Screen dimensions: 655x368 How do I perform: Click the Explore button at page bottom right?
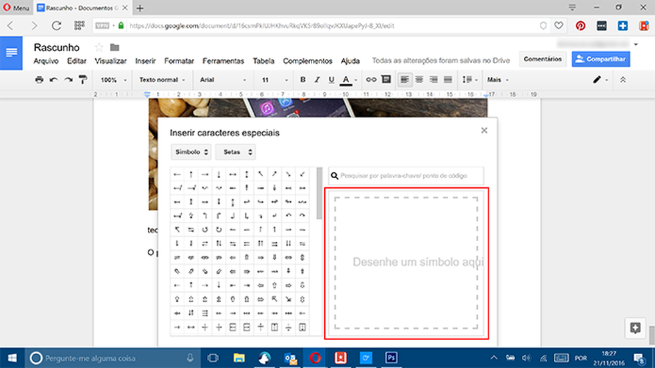tap(636, 327)
